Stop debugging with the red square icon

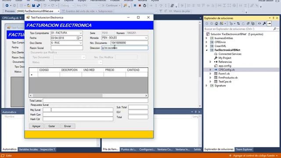[x=140, y=6]
